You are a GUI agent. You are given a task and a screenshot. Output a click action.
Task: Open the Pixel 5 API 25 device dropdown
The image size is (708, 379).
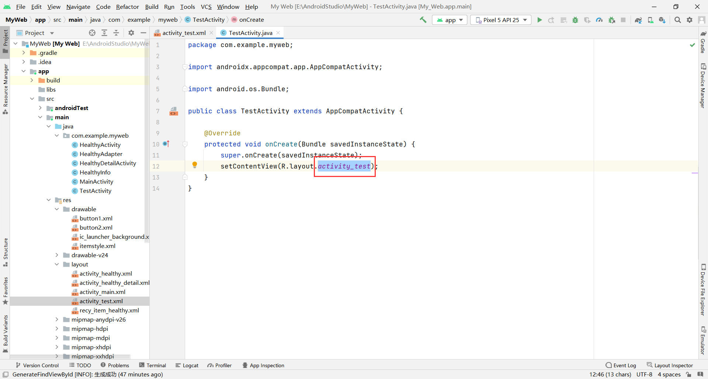coord(501,20)
